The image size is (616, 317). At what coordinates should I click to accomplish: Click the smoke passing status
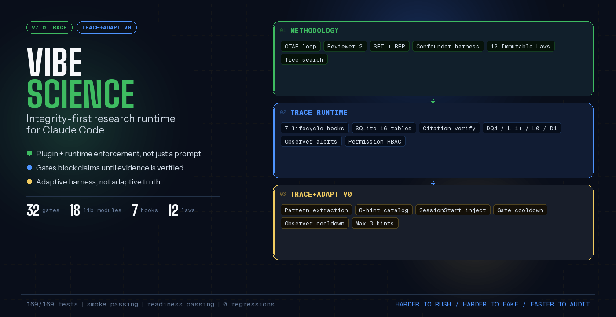(x=112, y=304)
